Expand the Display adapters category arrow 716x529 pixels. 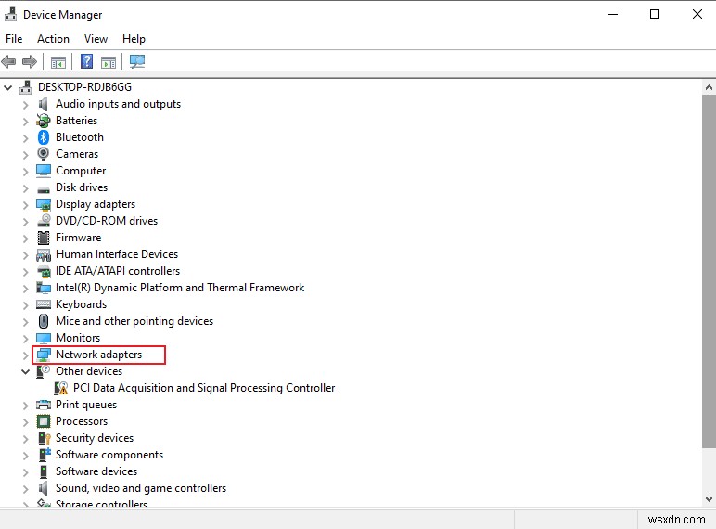click(26, 205)
